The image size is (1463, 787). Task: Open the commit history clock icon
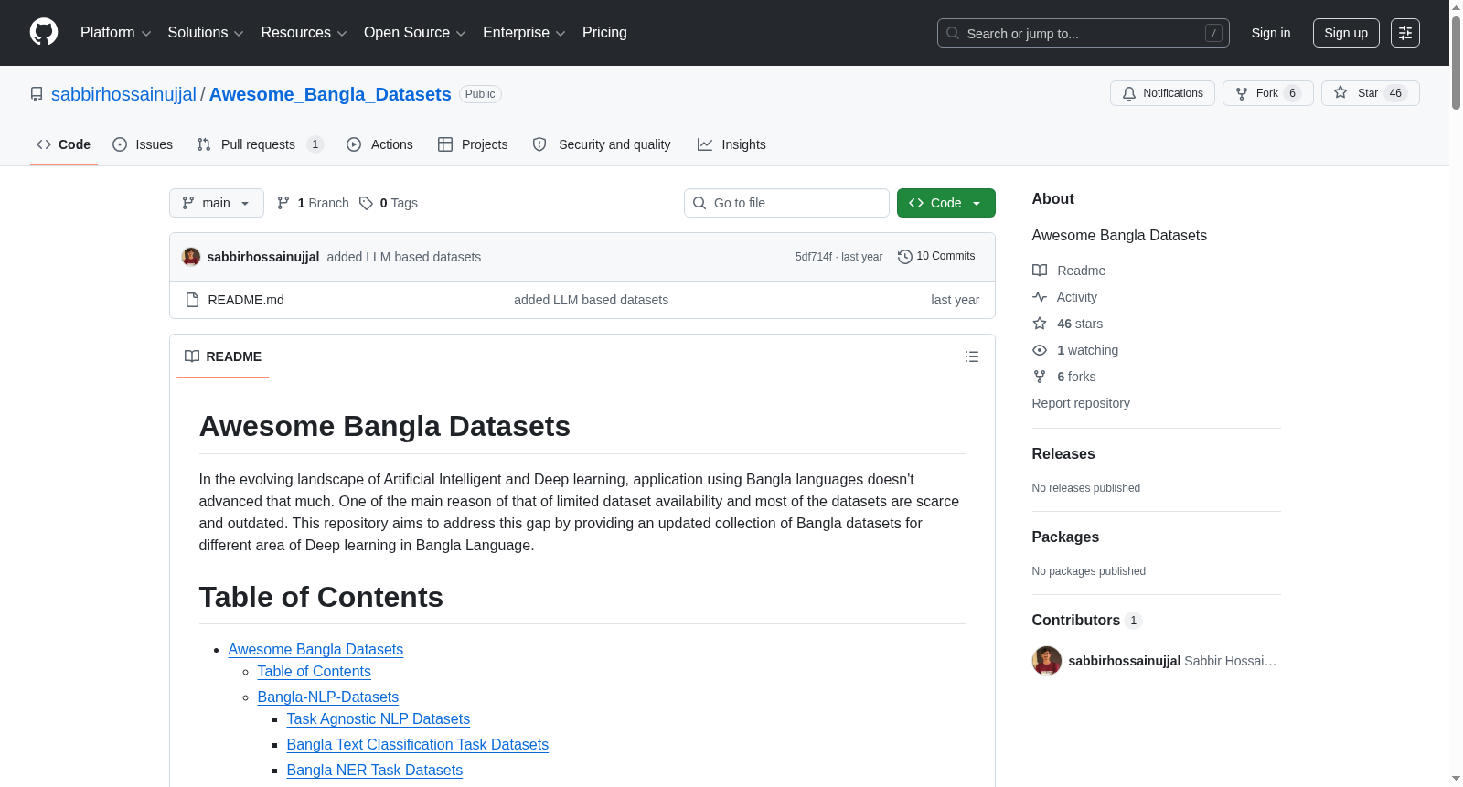[x=905, y=257]
